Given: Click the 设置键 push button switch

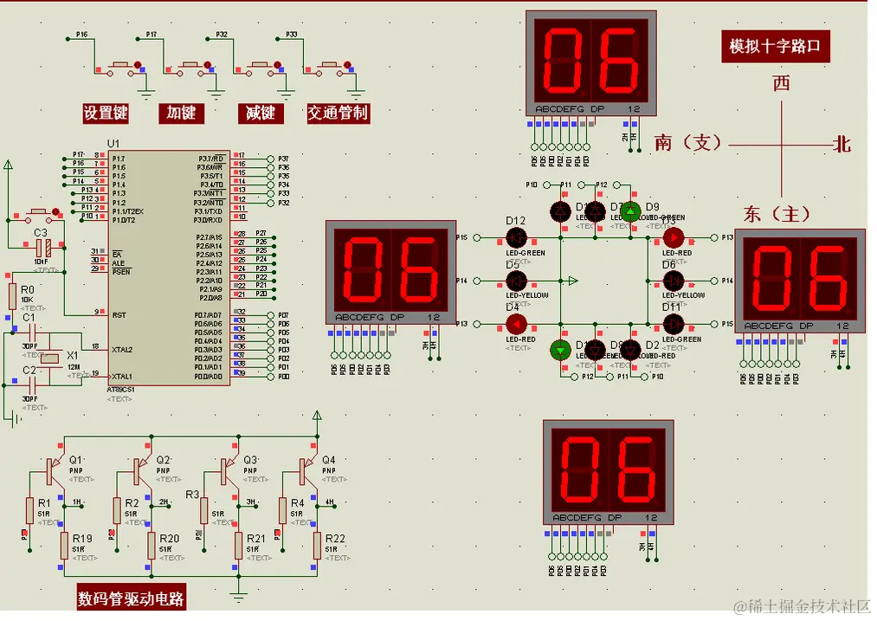Looking at the screenshot, I should [x=122, y=68].
